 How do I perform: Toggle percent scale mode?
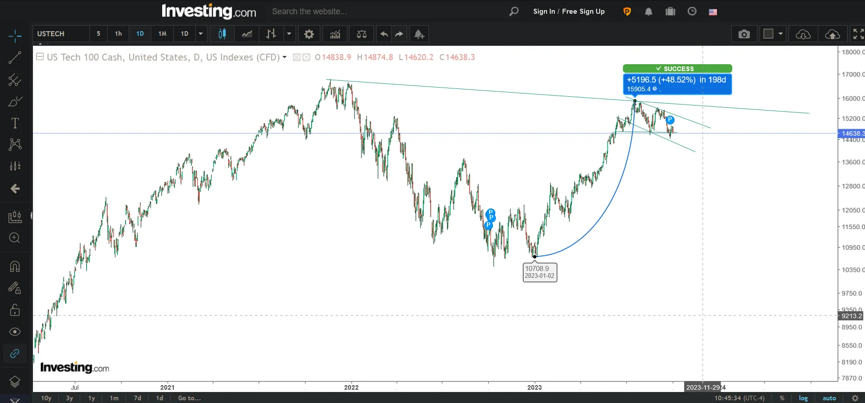click(782, 398)
